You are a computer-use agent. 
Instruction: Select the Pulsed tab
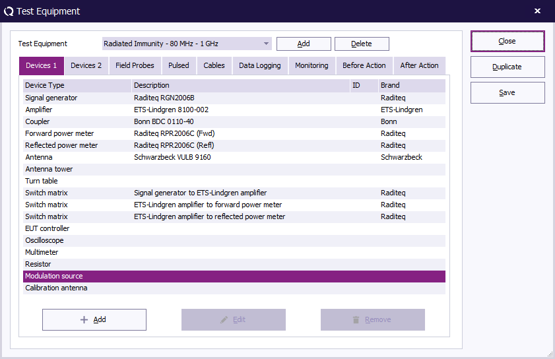[x=178, y=65]
